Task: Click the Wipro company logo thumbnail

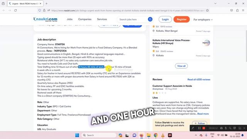Action: (x=206, y=43)
